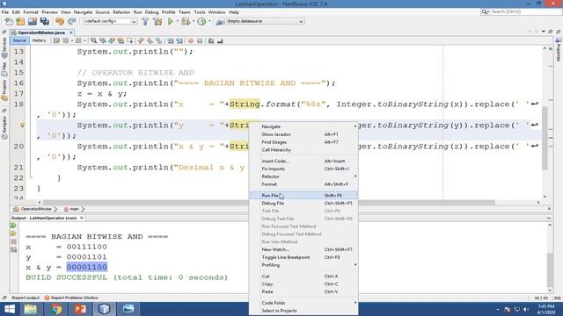
Task: Click the lightbulb hint in editor gutter
Action: click(x=23, y=125)
